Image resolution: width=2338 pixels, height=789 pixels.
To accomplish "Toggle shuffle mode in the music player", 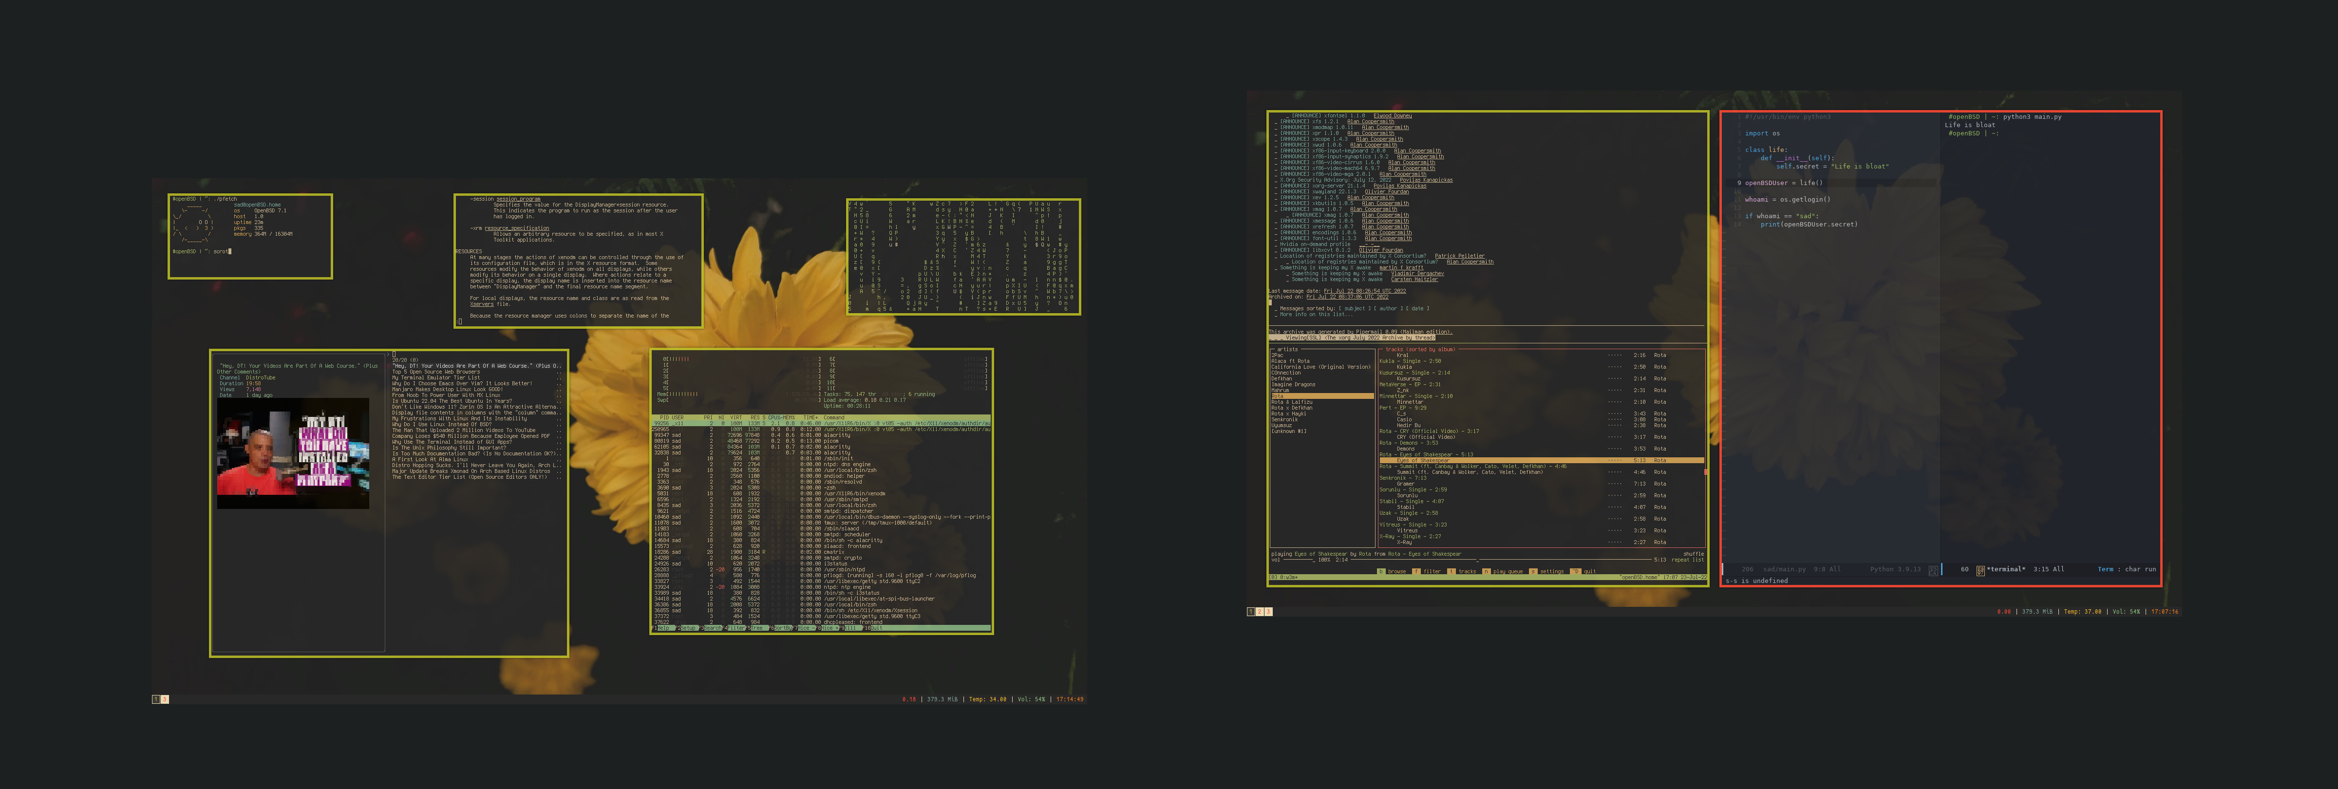I will coord(1694,554).
